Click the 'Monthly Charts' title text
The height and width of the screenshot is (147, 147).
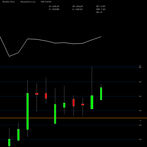9,2
